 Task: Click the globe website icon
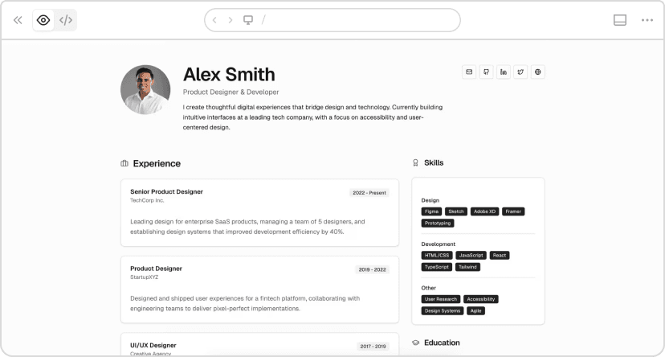point(538,72)
